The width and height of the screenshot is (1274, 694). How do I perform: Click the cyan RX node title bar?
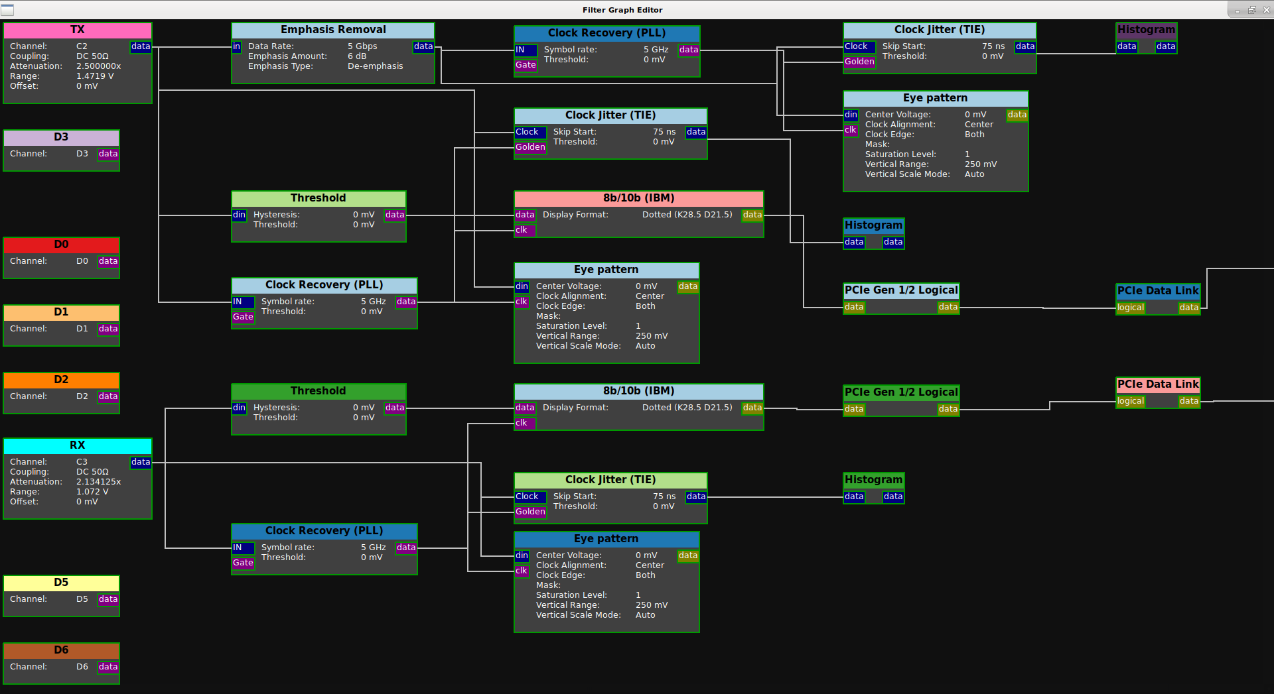click(x=78, y=445)
